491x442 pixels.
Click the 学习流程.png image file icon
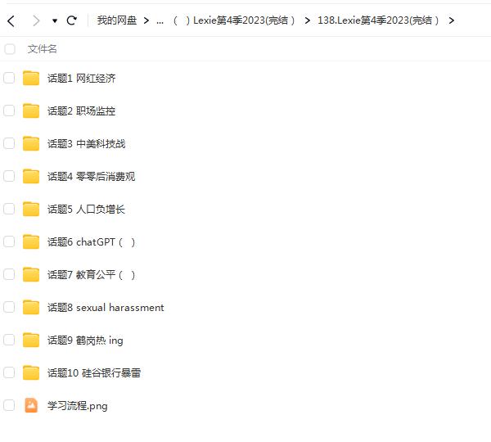(31, 405)
